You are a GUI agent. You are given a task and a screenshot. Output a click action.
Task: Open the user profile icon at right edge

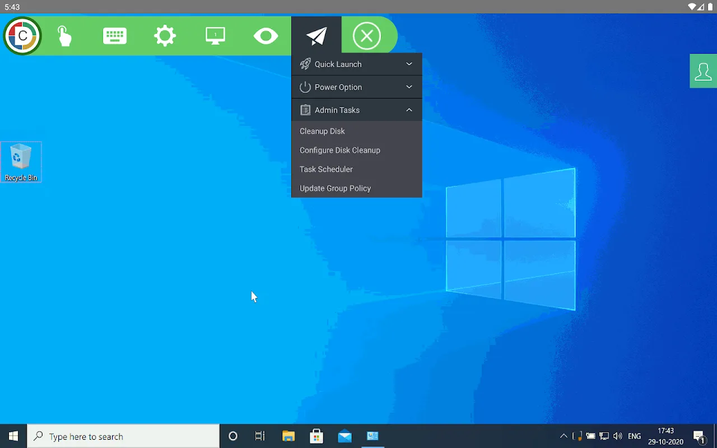tap(703, 72)
